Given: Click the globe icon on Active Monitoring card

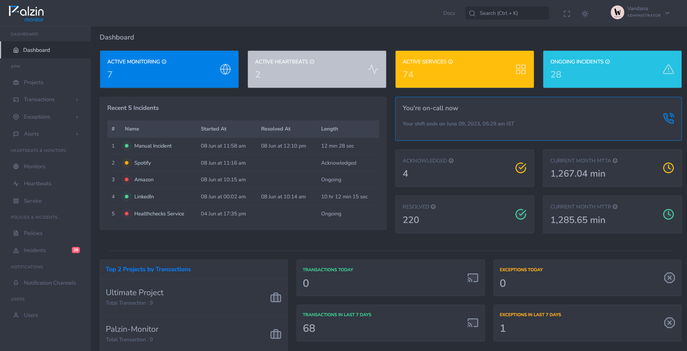Looking at the screenshot, I should coord(225,69).
